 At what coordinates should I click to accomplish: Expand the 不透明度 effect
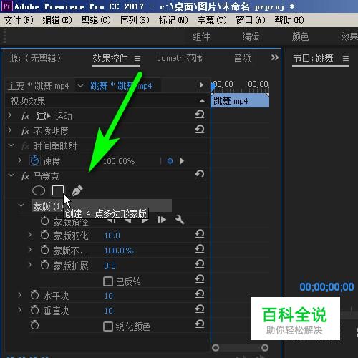(x=9, y=130)
